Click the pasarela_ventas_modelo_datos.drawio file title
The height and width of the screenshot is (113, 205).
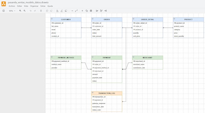(28, 2)
